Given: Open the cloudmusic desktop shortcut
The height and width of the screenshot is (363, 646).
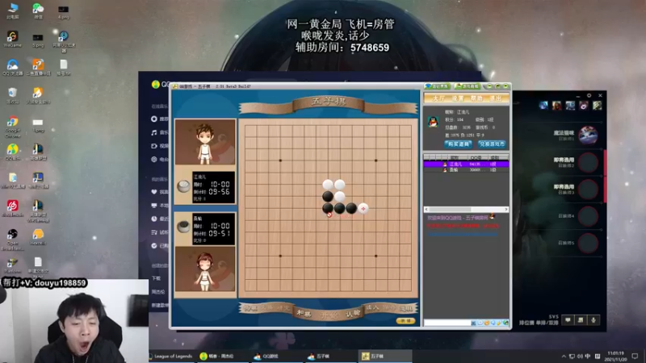Looking at the screenshot, I should pyautogui.click(x=12, y=208).
